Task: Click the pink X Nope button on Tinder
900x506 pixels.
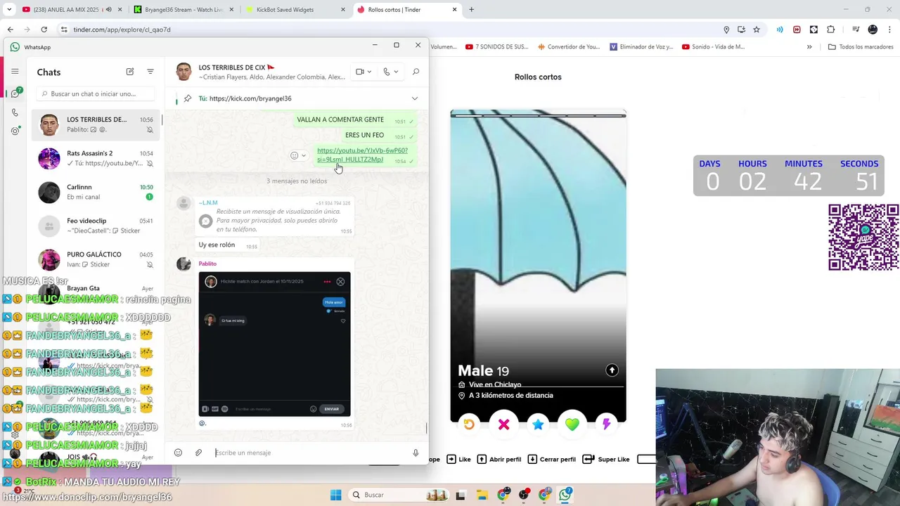Action: 503,424
